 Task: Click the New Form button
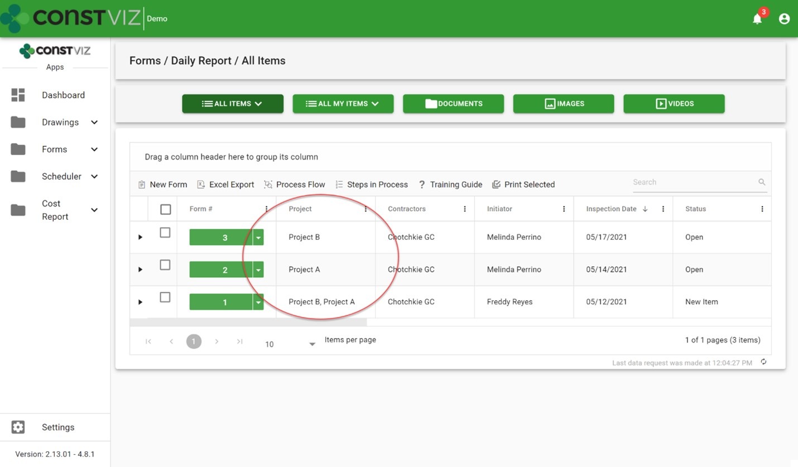162,185
